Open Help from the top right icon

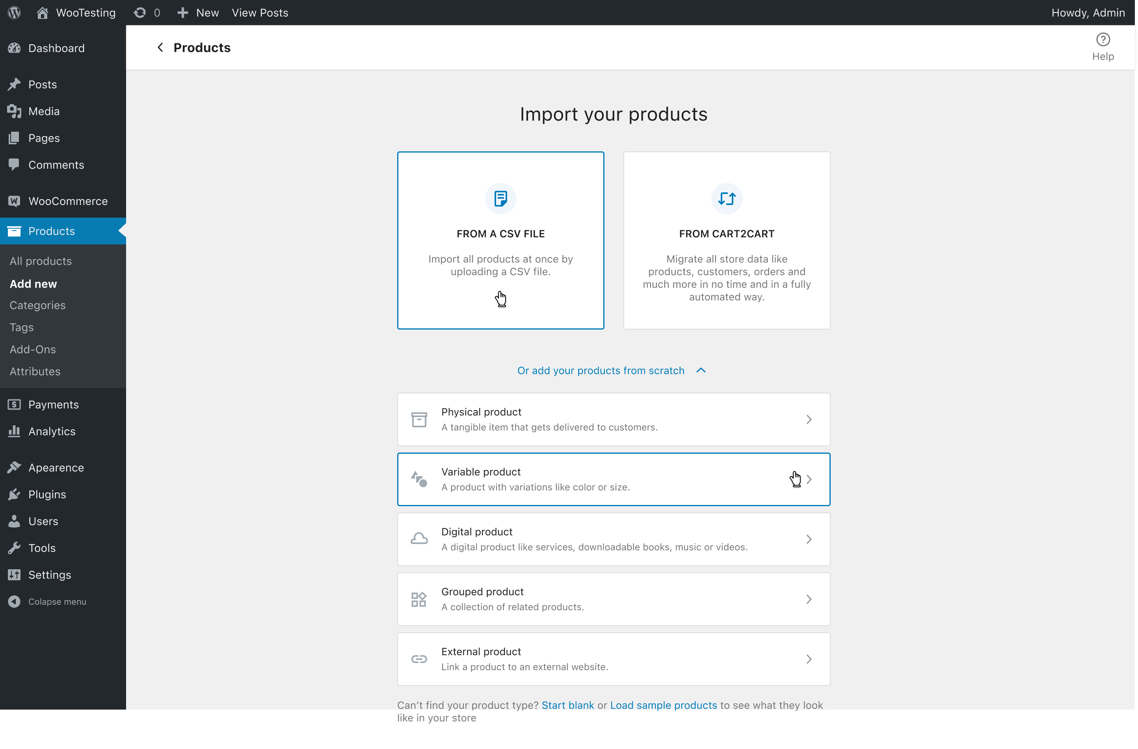click(x=1103, y=39)
